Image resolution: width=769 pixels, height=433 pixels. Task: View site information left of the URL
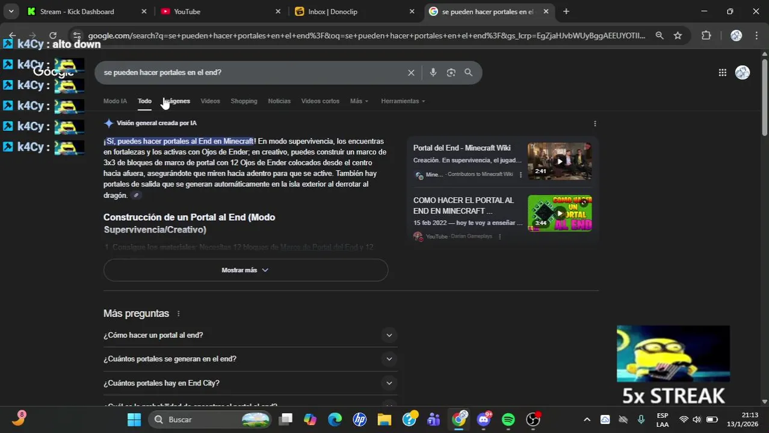click(x=76, y=35)
